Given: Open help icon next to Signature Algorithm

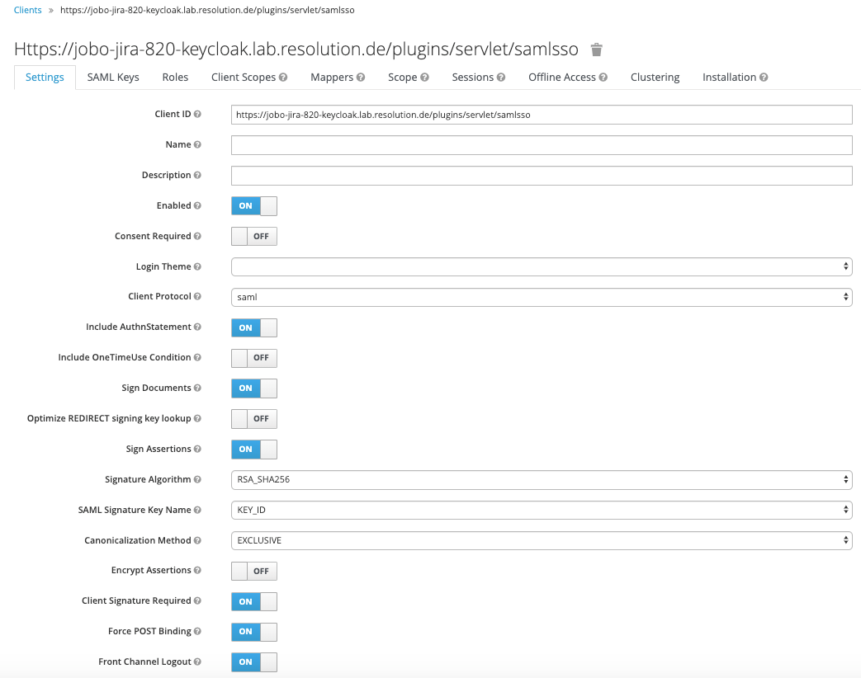Looking at the screenshot, I should point(197,479).
